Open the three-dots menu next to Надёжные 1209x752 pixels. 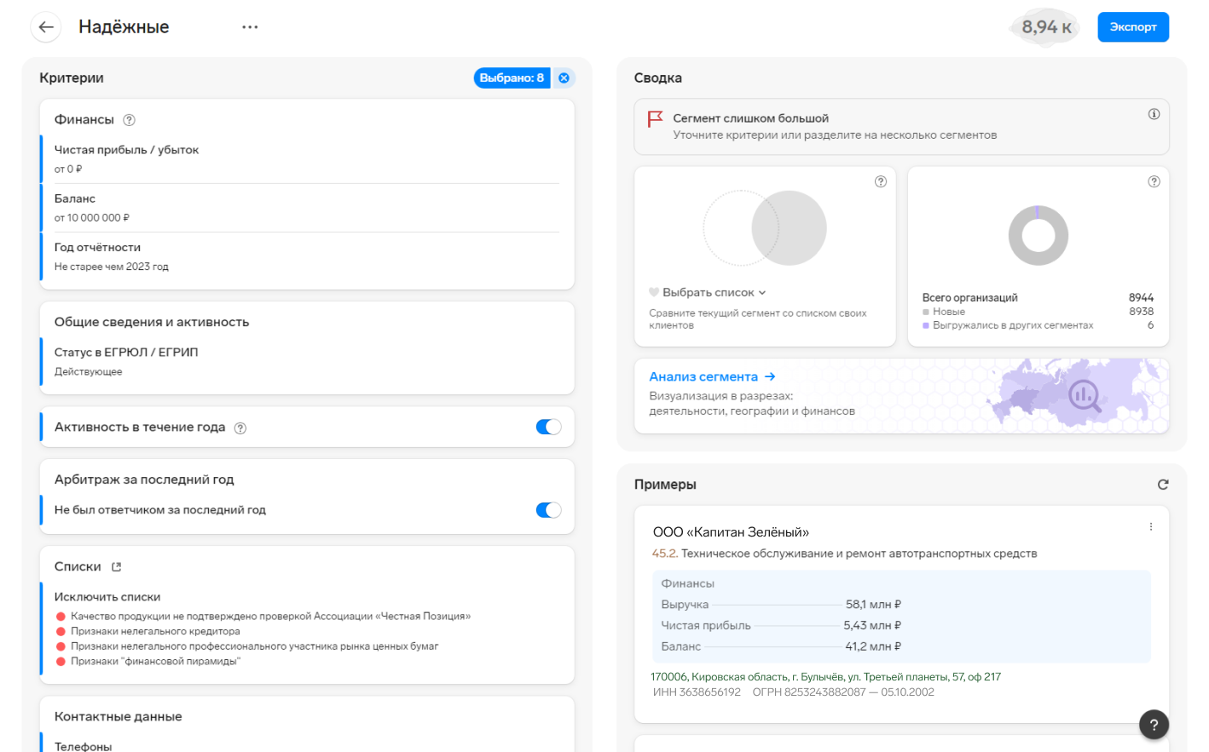[x=250, y=27]
